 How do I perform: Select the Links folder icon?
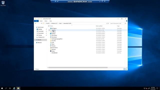51,42
